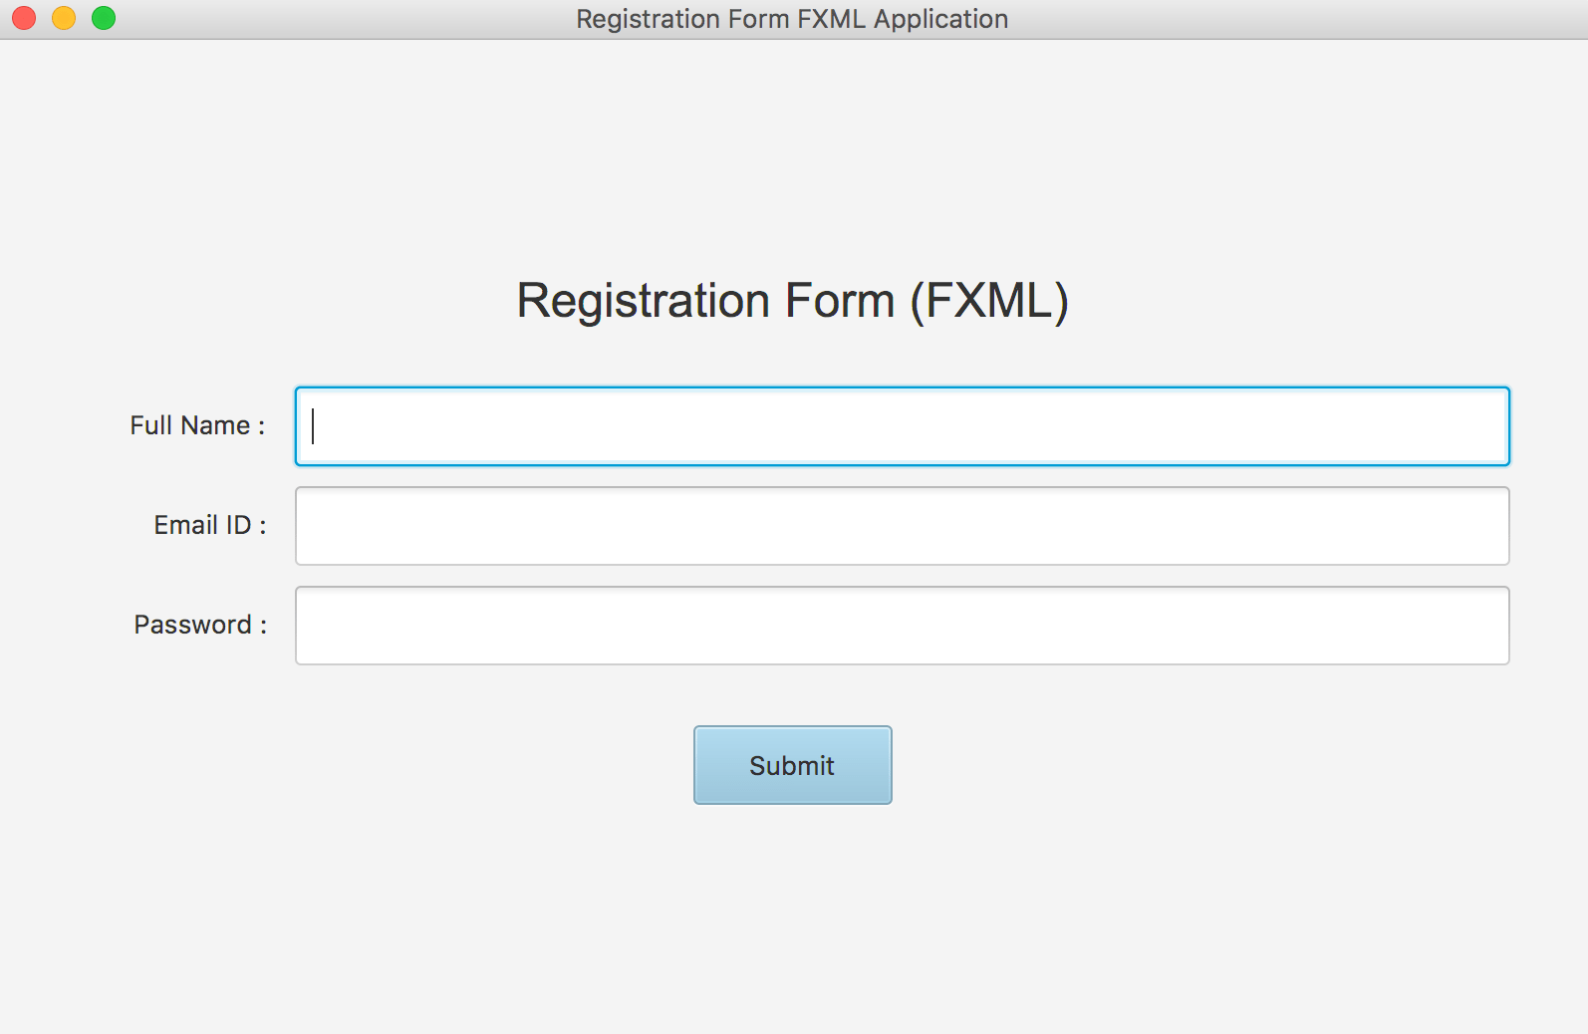Click the green zoom button
This screenshot has width=1588, height=1034.
[100, 17]
